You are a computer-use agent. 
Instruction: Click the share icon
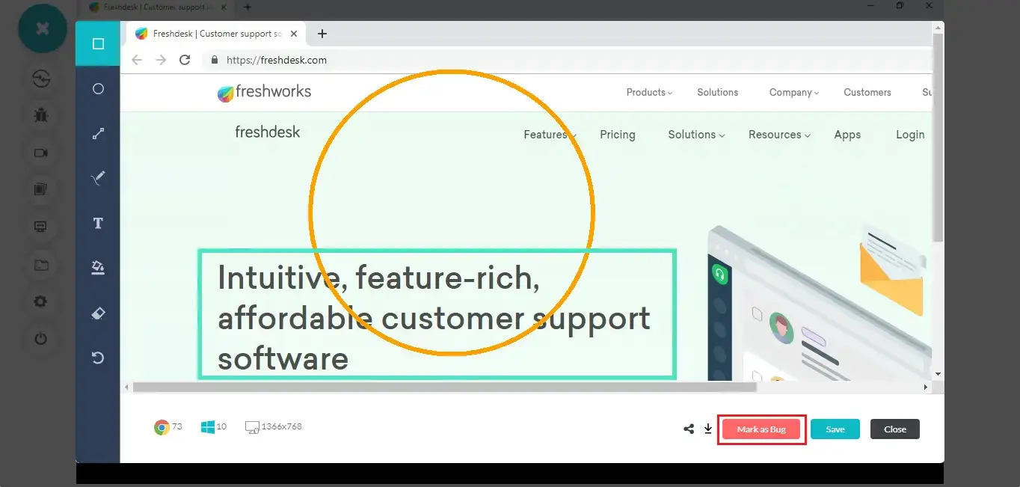(x=689, y=429)
